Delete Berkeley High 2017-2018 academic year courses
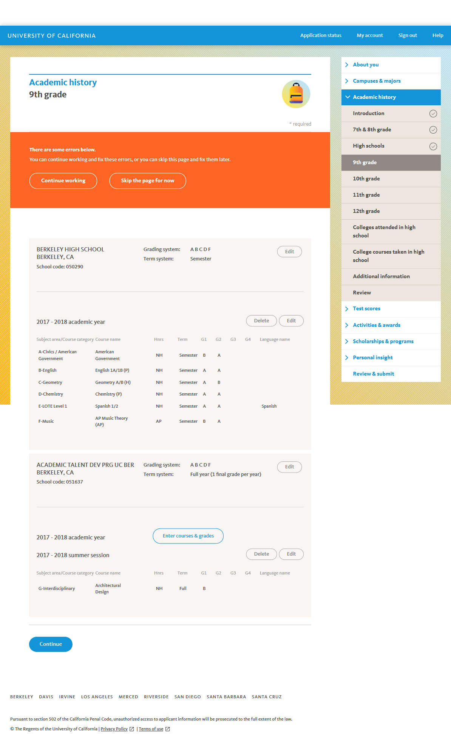Viewport: 451px width, 750px height. pyautogui.click(x=261, y=321)
